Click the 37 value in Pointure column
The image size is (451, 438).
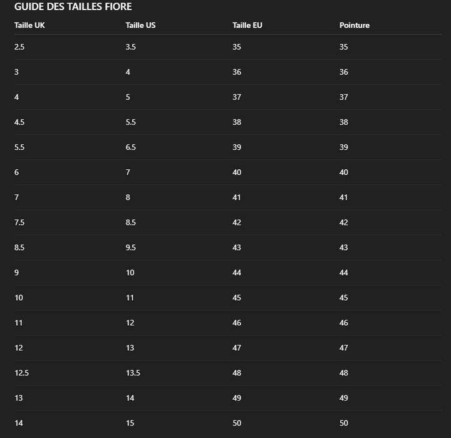[344, 97]
